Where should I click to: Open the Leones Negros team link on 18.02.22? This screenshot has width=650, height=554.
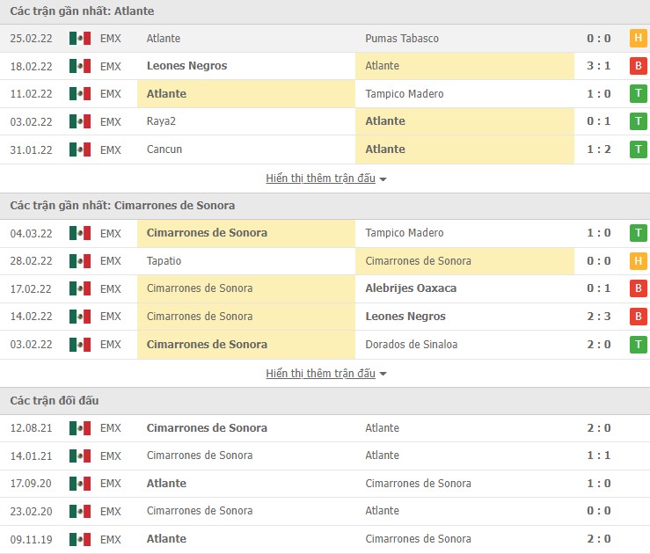point(186,66)
